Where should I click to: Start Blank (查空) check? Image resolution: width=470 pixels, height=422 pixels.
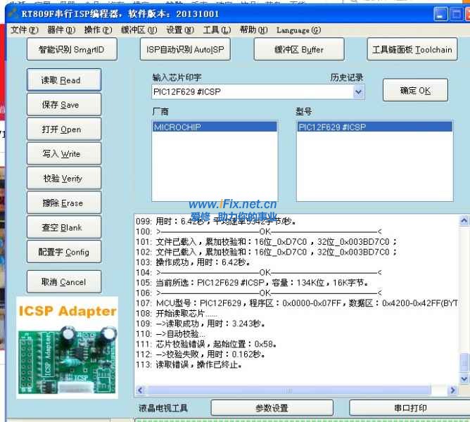coord(64,228)
